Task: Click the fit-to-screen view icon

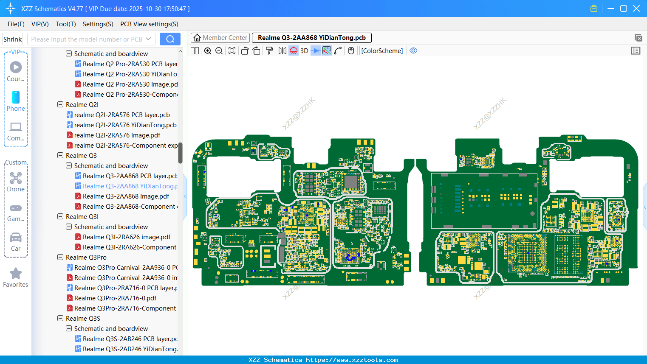Action: (232, 51)
